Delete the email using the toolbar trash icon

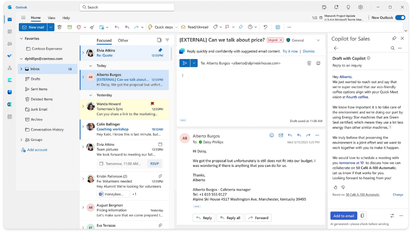click(x=60, y=27)
